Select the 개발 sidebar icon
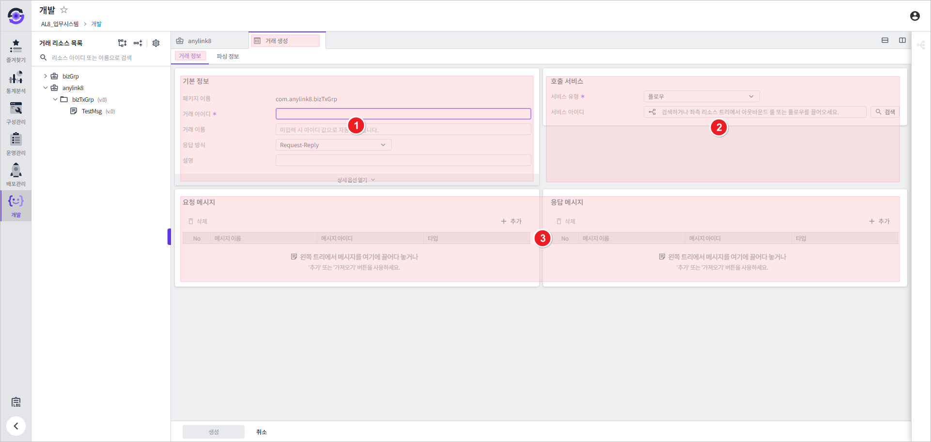The width and height of the screenshot is (931, 442). (16, 206)
